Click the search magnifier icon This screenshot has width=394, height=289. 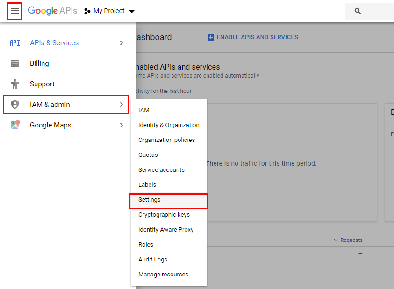pos(358,11)
